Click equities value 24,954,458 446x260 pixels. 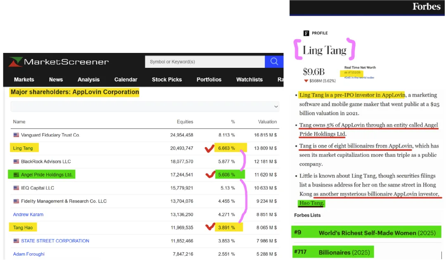point(181,135)
